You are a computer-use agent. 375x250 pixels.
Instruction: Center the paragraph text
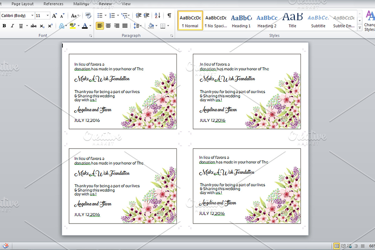pyautogui.click(x=108, y=26)
